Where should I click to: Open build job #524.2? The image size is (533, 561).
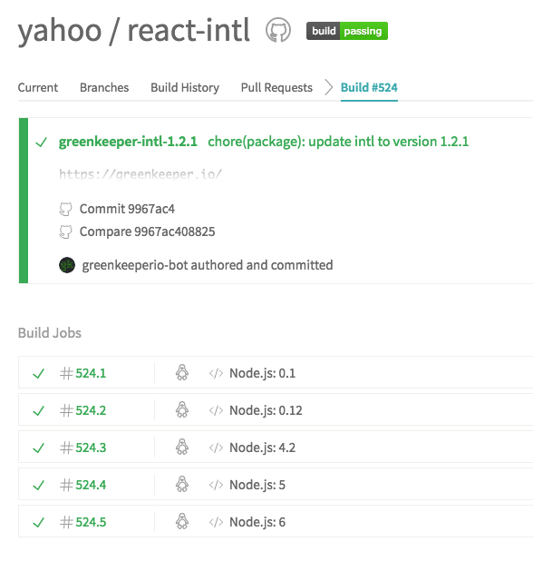click(82, 410)
